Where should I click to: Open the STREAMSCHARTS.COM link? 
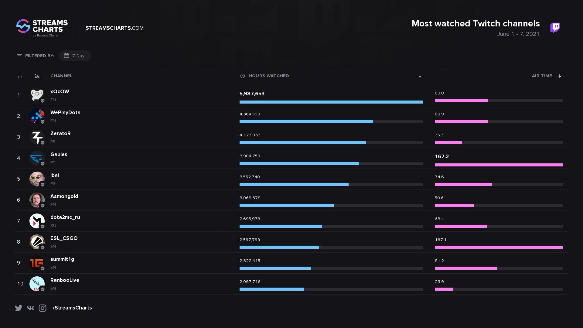pos(114,28)
